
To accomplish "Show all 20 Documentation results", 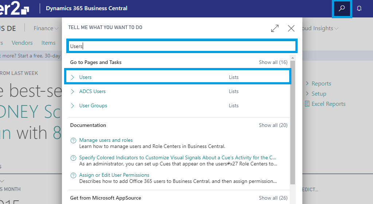I will (x=273, y=125).
